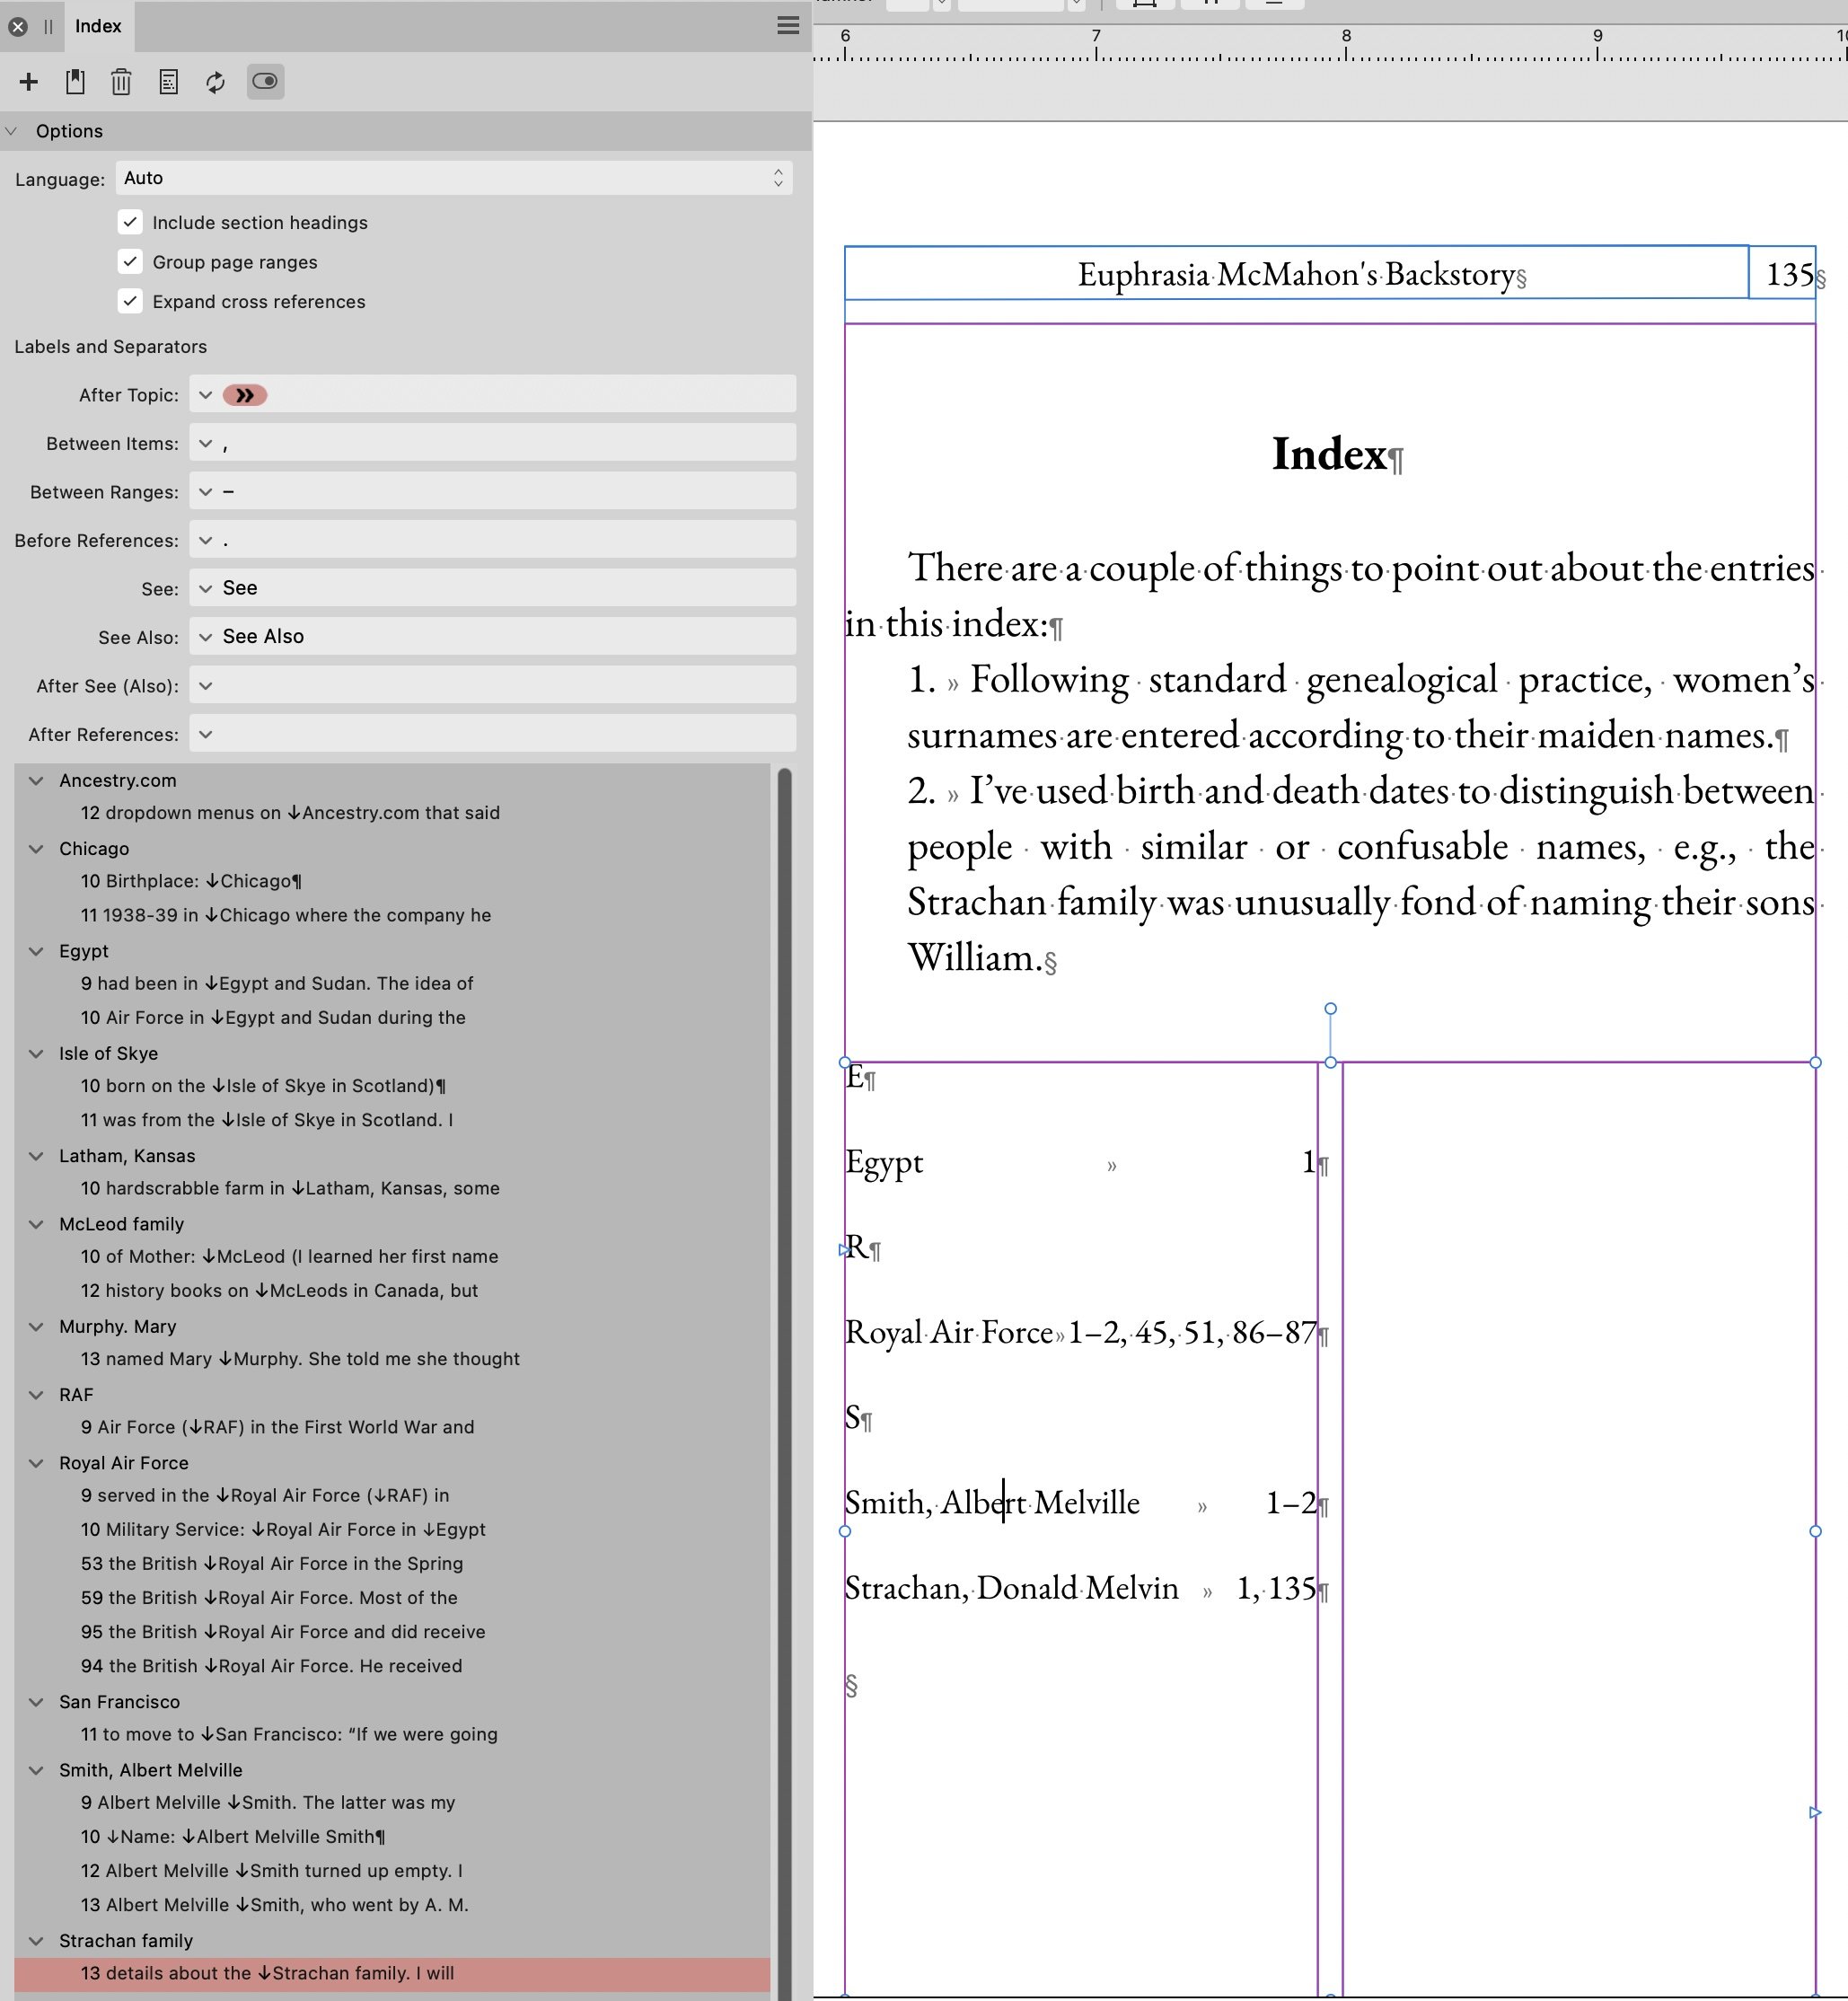Select entry '10 hardscrabble farm in Latham, Kansas'
The image size is (1848, 2001).
392,1188
